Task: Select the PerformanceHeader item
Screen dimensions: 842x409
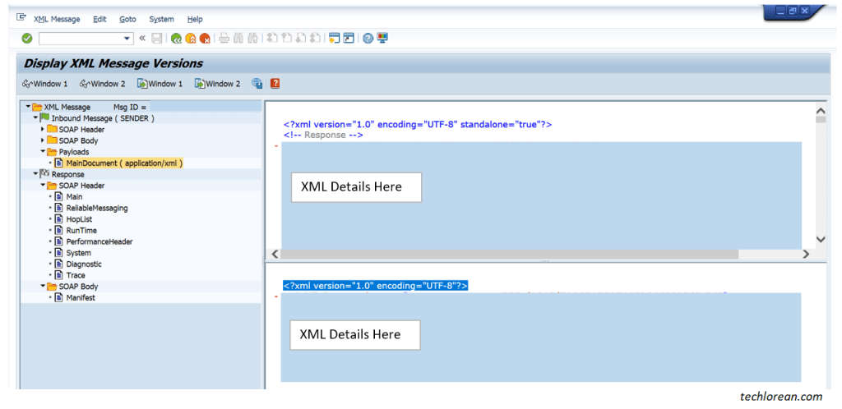Action: pyautogui.click(x=99, y=241)
